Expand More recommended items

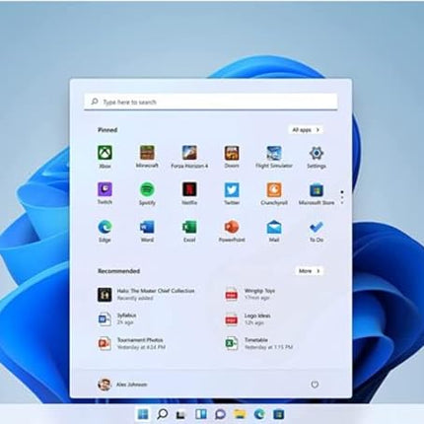[309, 271]
